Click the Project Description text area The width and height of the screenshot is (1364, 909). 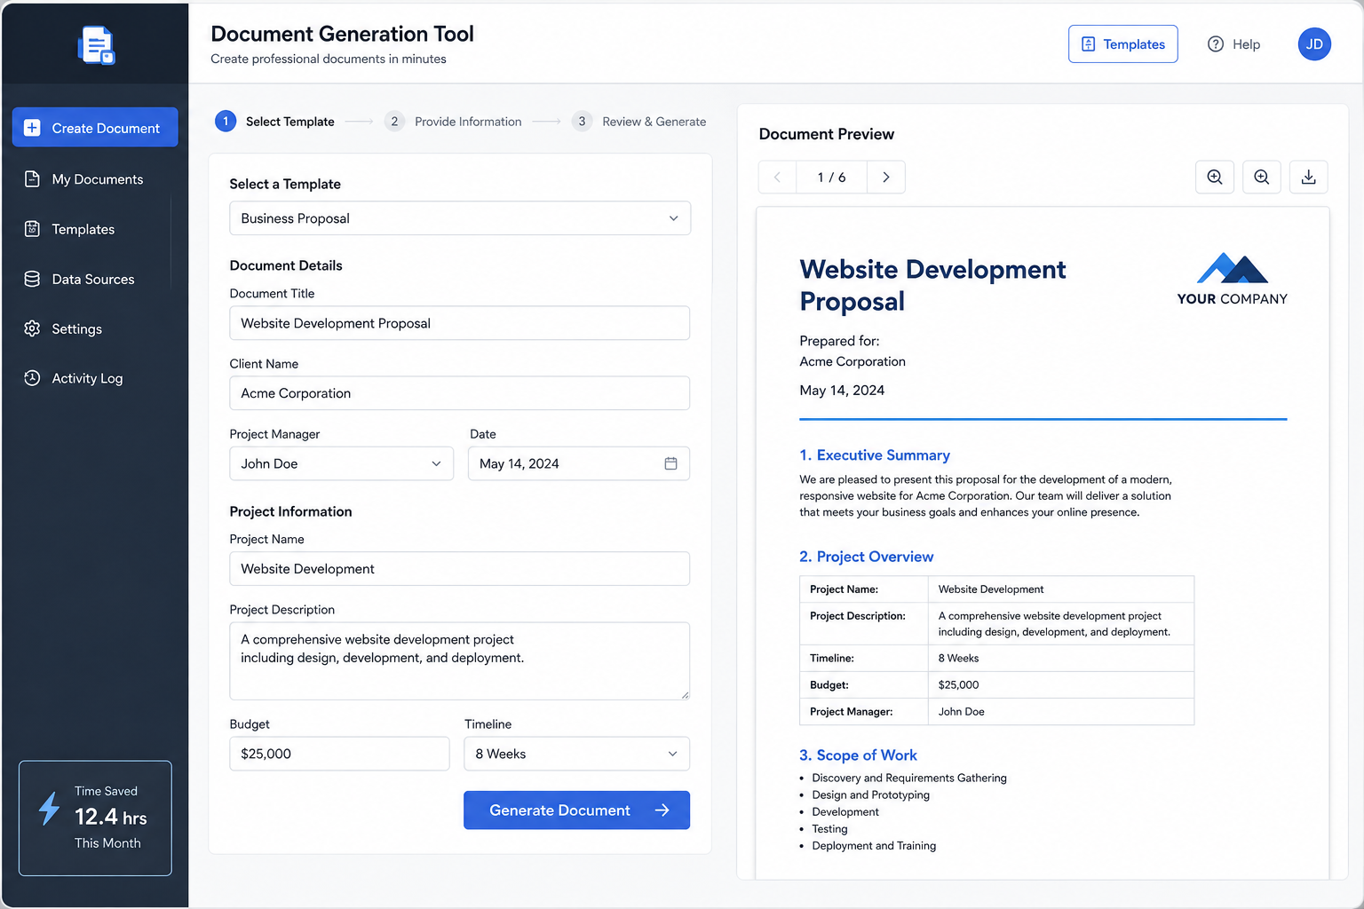[x=460, y=661]
